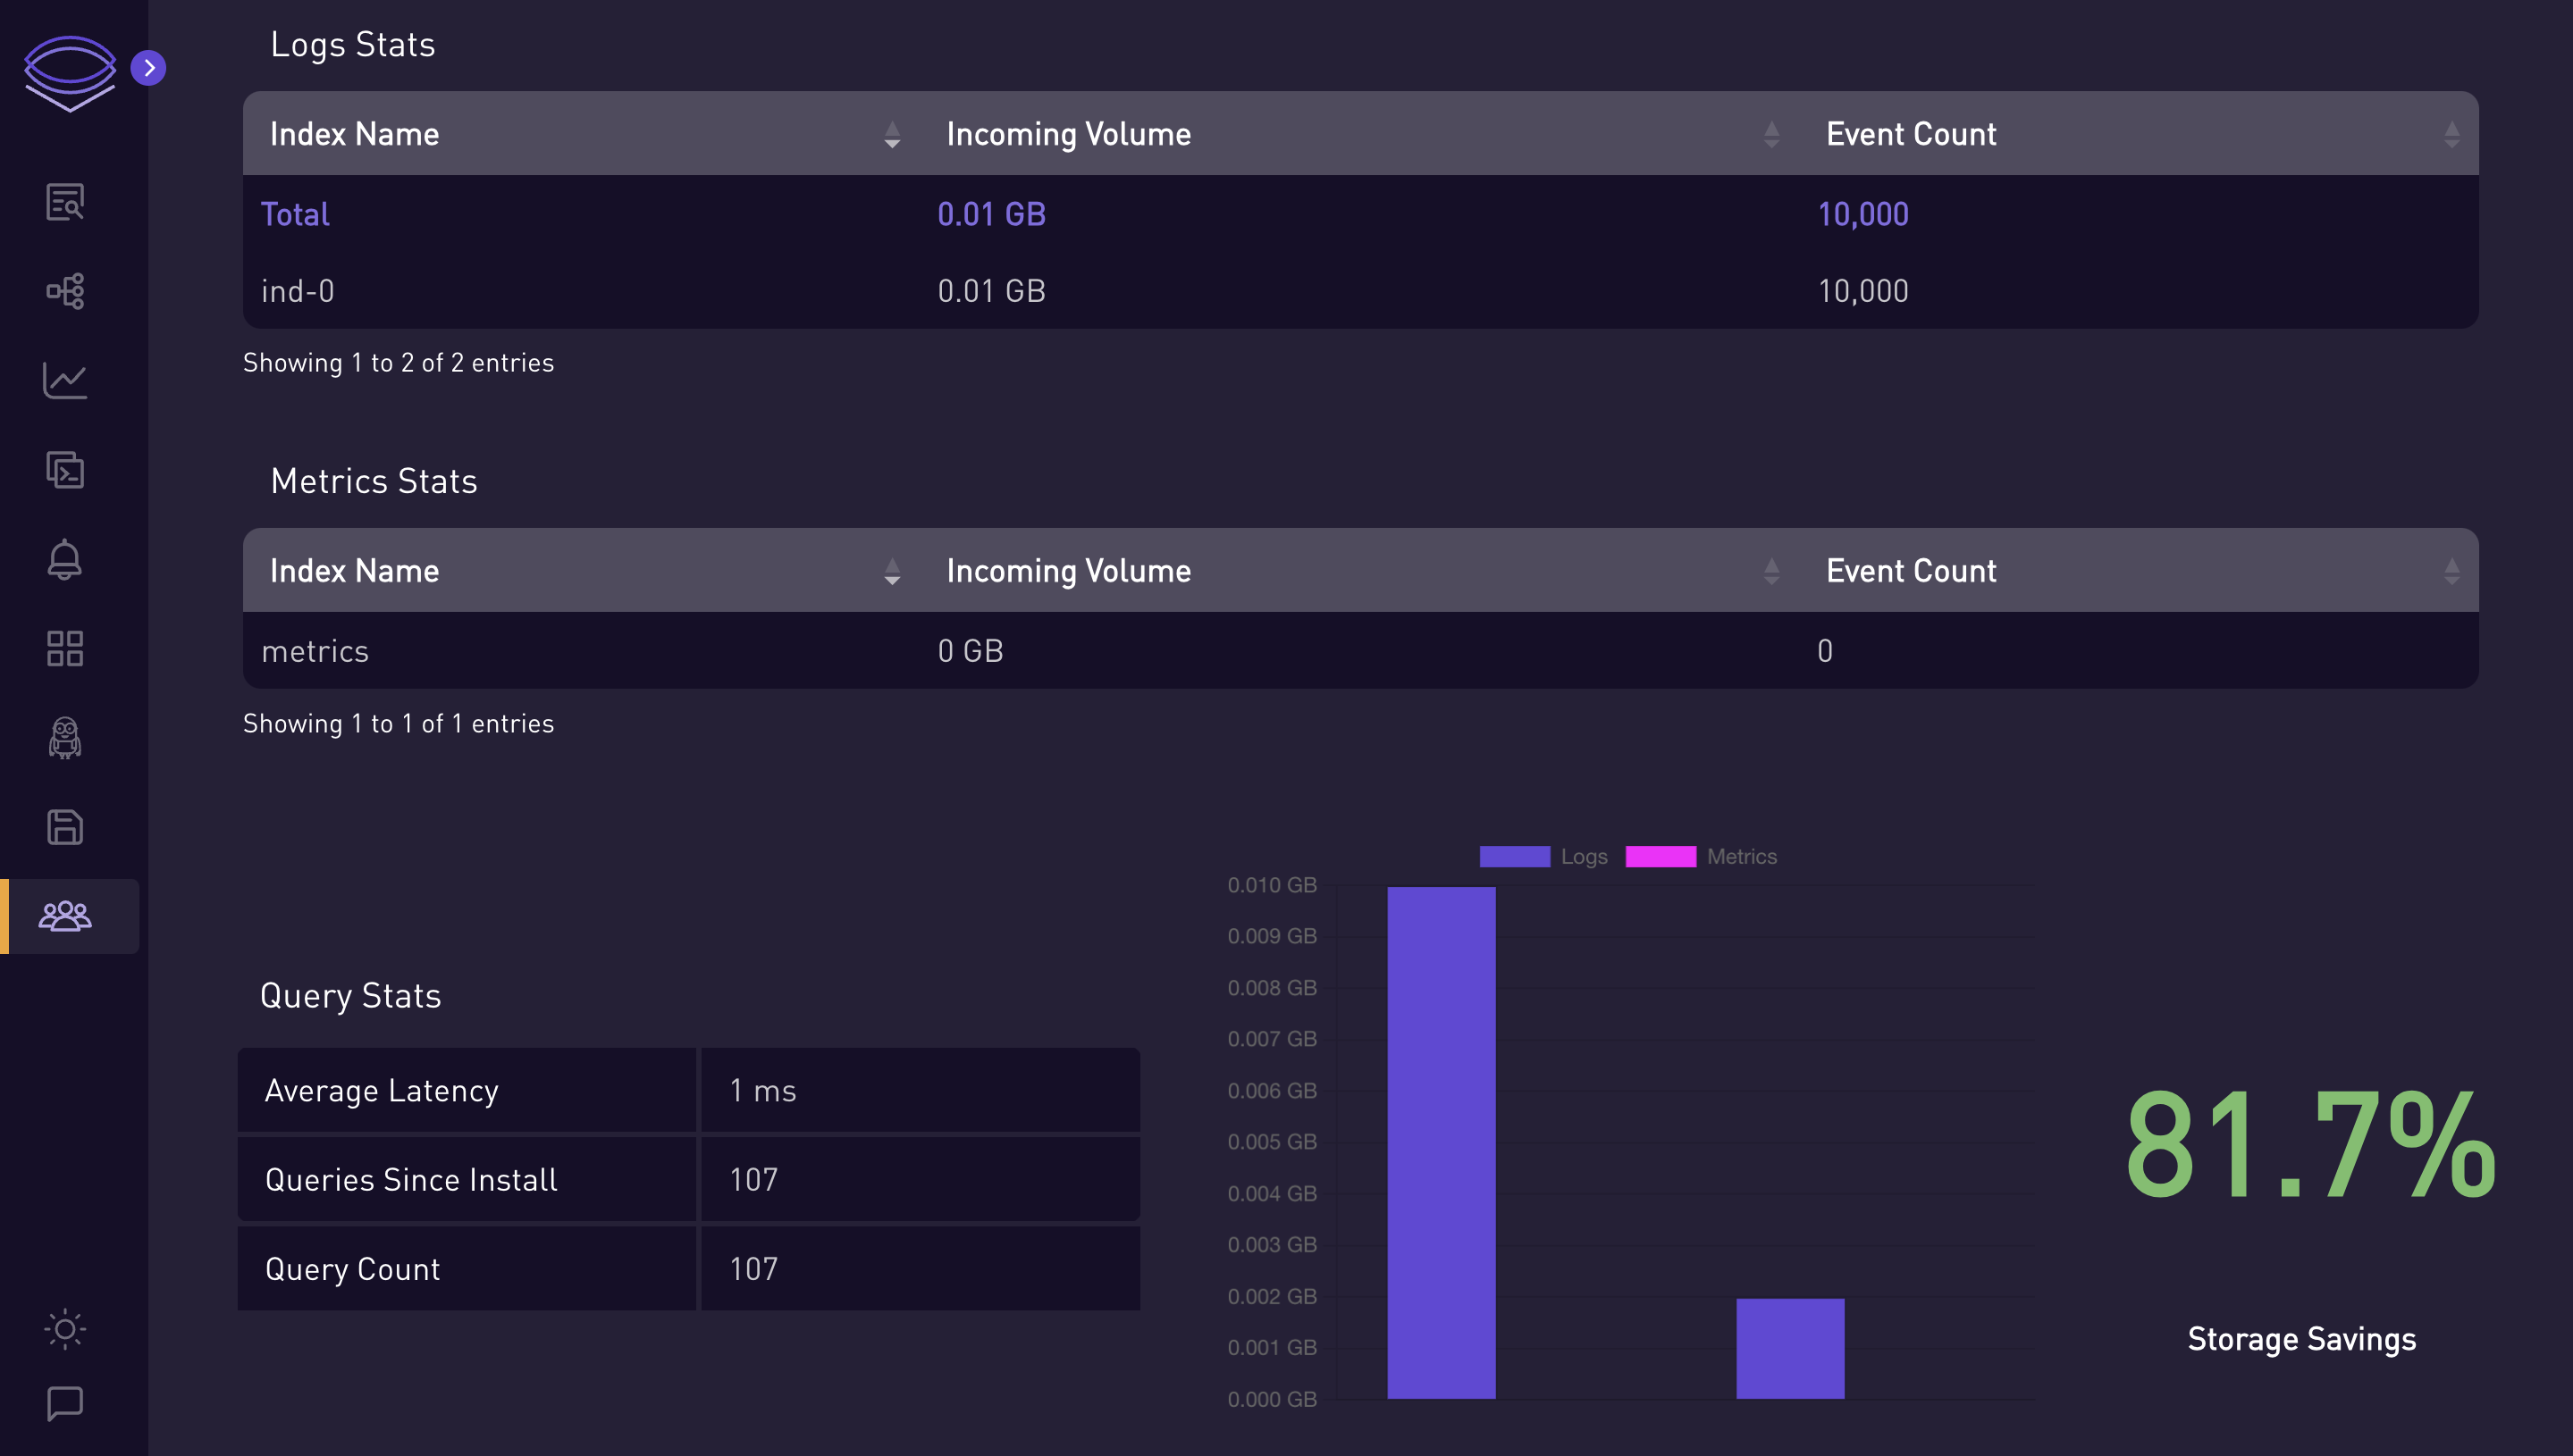Click Total incoming volume 0.01 GB
This screenshot has height=1456, width=2573.
pyautogui.click(x=991, y=214)
